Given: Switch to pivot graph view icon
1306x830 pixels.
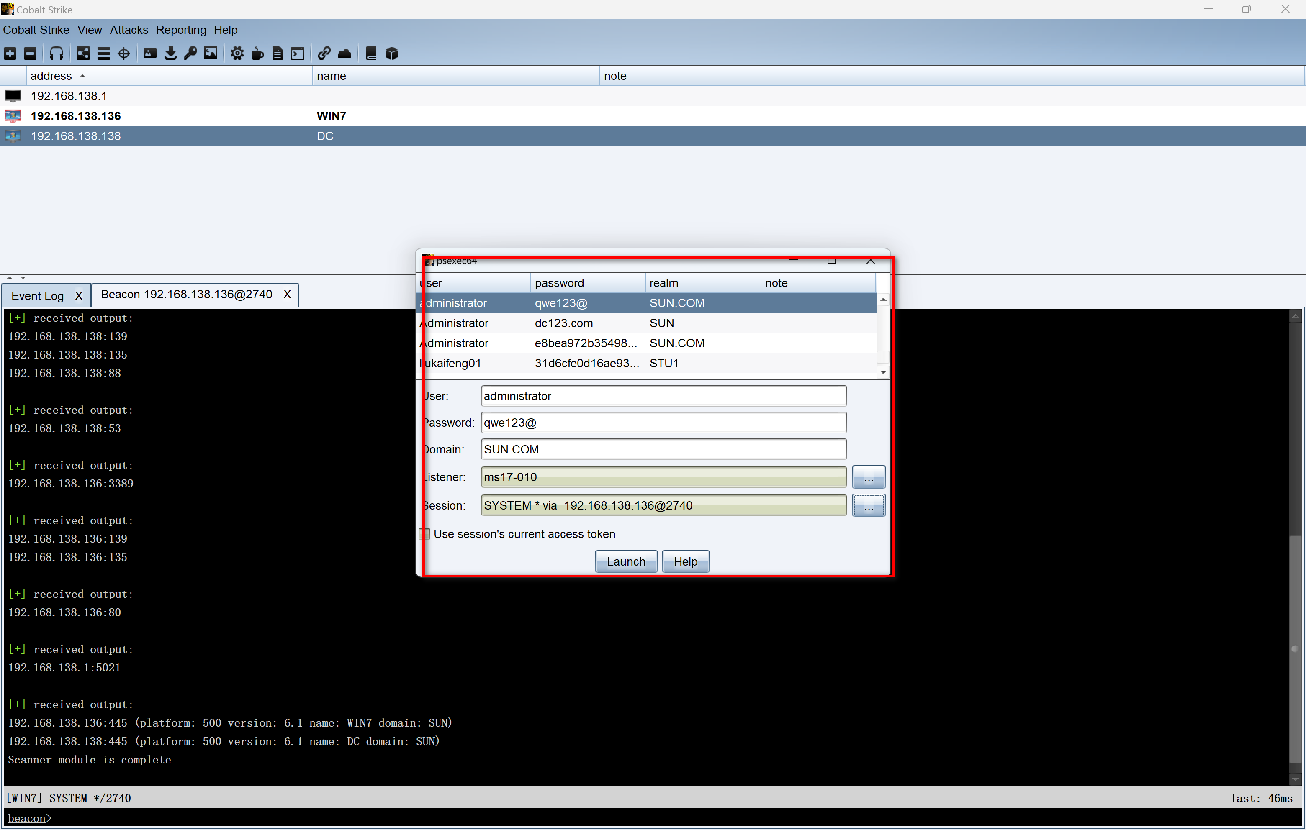Looking at the screenshot, I should coord(83,53).
